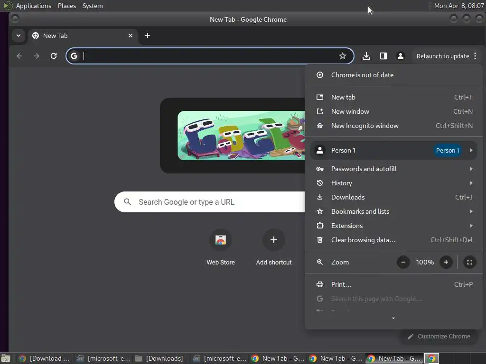Open the profile avatar icon in toolbar
The image size is (486, 364).
coord(401,56)
